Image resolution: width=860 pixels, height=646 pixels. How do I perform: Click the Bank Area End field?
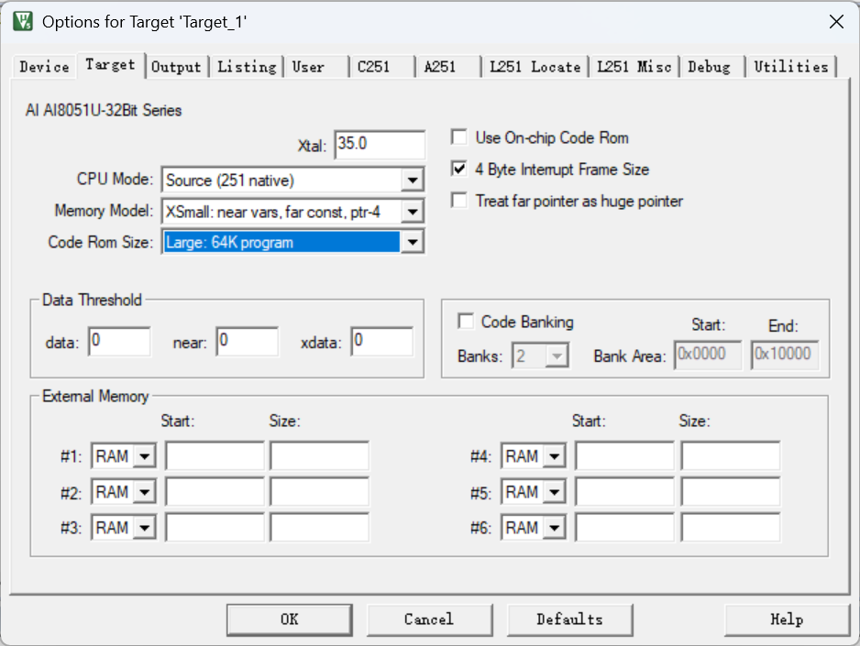785,355
